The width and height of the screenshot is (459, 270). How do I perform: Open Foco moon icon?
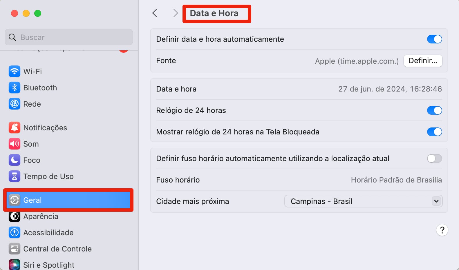(14, 160)
